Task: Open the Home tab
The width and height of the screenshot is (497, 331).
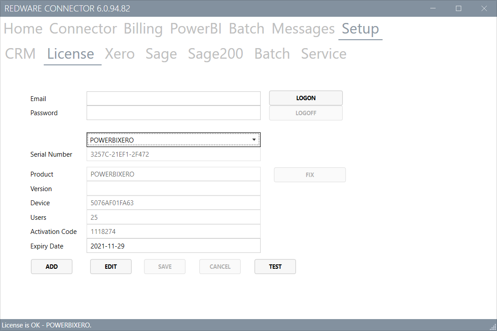Action: pos(23,29)
